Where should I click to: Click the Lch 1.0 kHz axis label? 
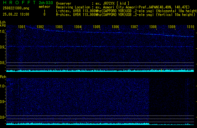click(3, 32)
